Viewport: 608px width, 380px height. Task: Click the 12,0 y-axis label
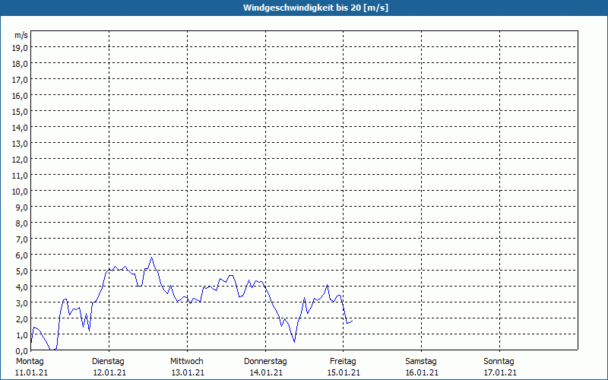pos(21,160)
